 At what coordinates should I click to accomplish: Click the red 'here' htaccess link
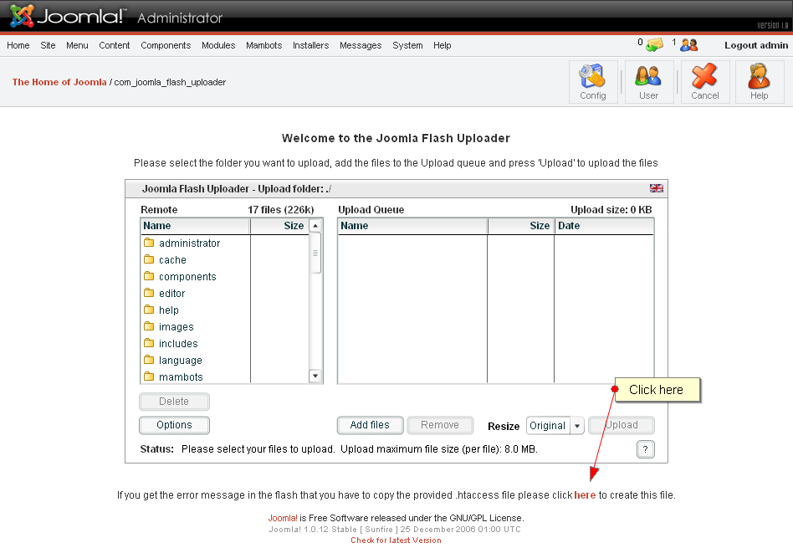click(x=585, y=494)
